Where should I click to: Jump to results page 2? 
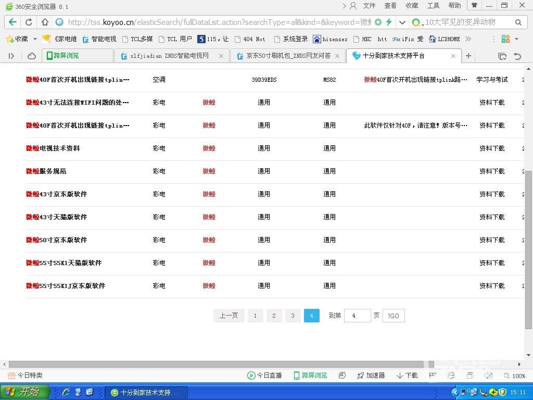(274, 316)
